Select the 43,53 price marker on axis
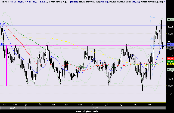174x113 pixels. (x=170, y=70)
